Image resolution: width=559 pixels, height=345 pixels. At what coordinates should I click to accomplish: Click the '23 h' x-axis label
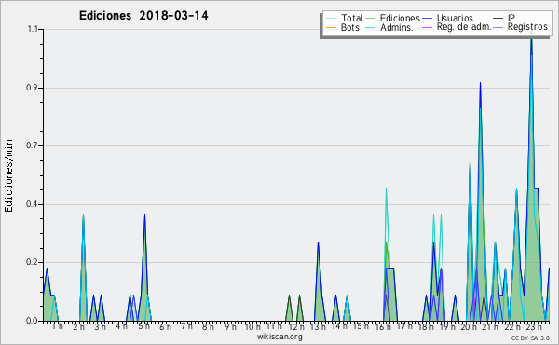534,327
